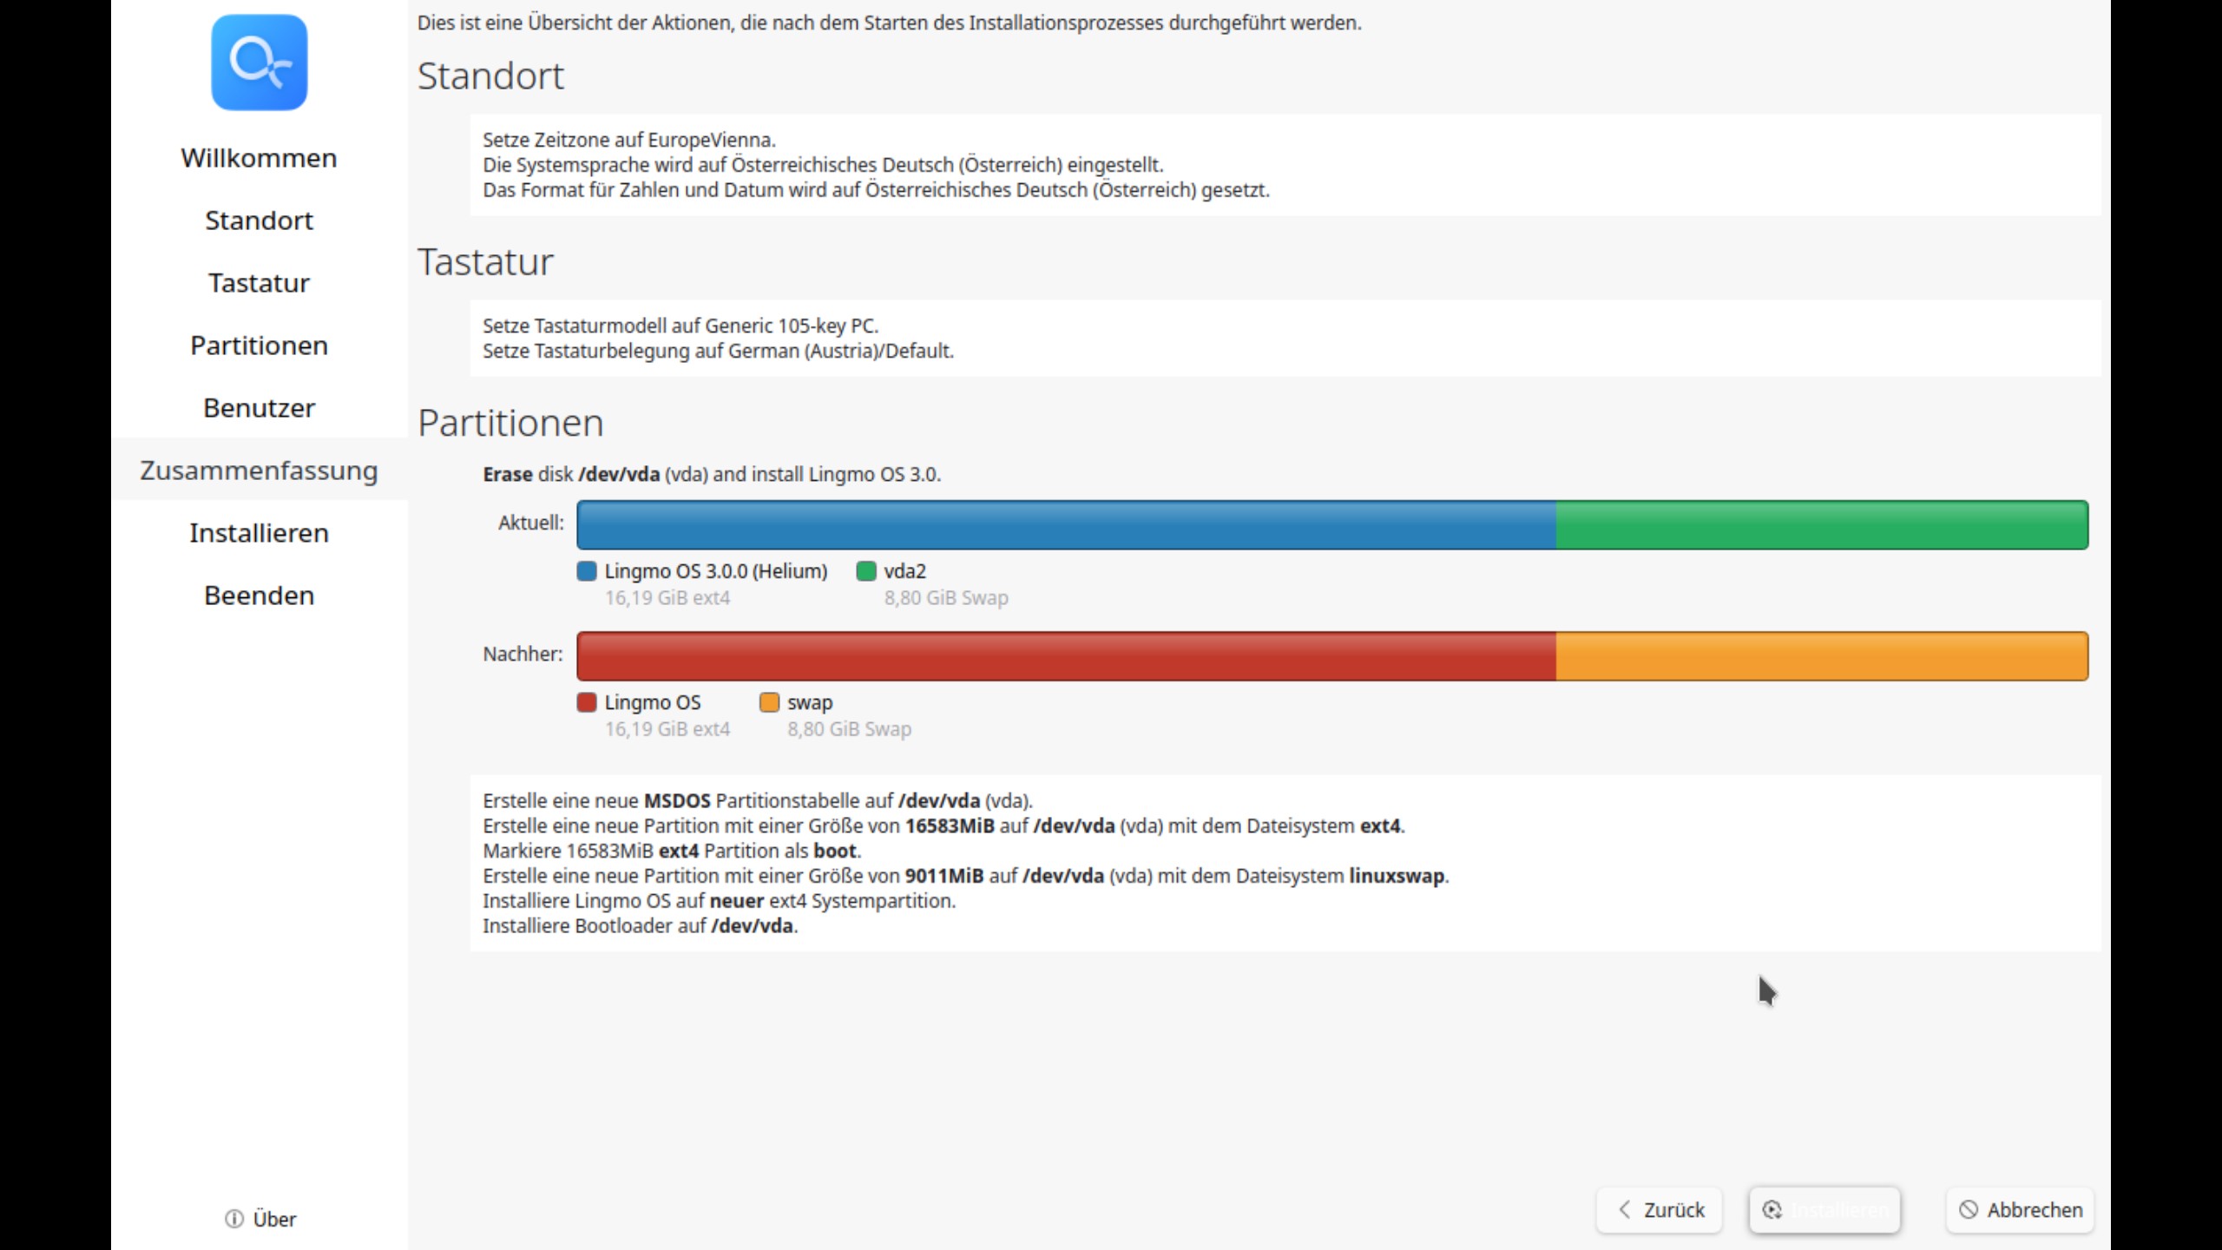2222x1250 pixels.
Task: Select Tastatur step in sidebar
Action: click(x=259, y=283)
